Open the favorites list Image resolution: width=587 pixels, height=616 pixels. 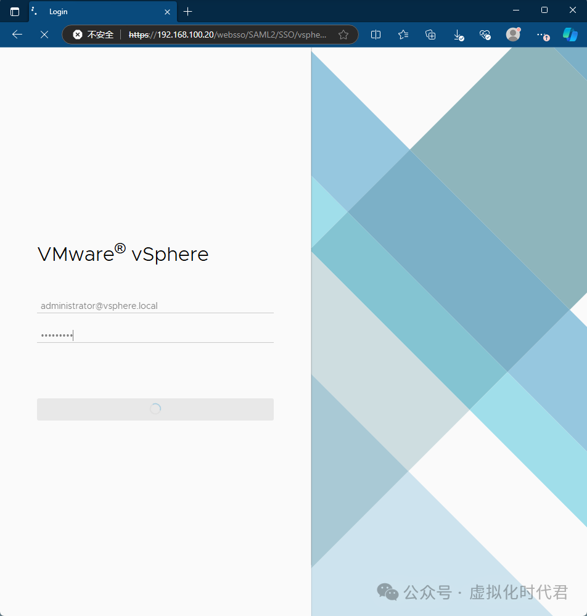click(x=403, y=35)
